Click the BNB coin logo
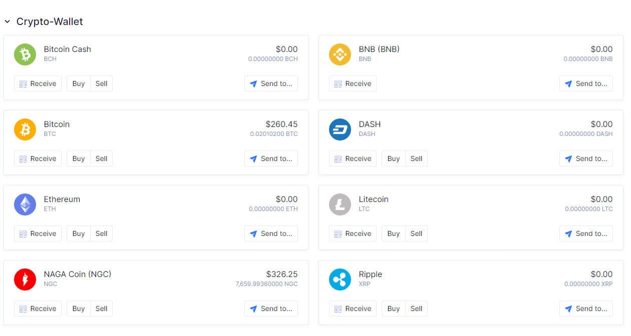The width and height of the screenshot is (631, 336). click(340, 54)
